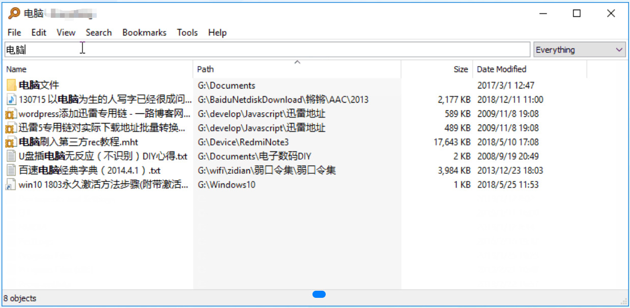This screenshot has width=630, height=308.
Task: Sort results by Path column header
Action: coord(297,69)
